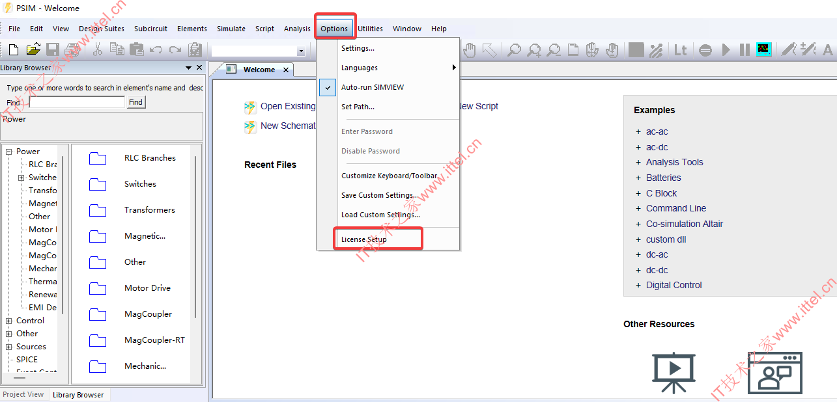Select the Wire pencil tool icon
This screenshot has height=402, width=837.
(789, 49)
